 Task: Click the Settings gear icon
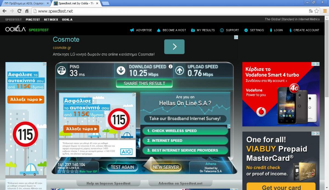pyautogui.click(x=246, y=30)
